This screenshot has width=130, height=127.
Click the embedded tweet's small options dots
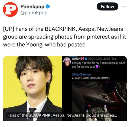click(124, 59)
